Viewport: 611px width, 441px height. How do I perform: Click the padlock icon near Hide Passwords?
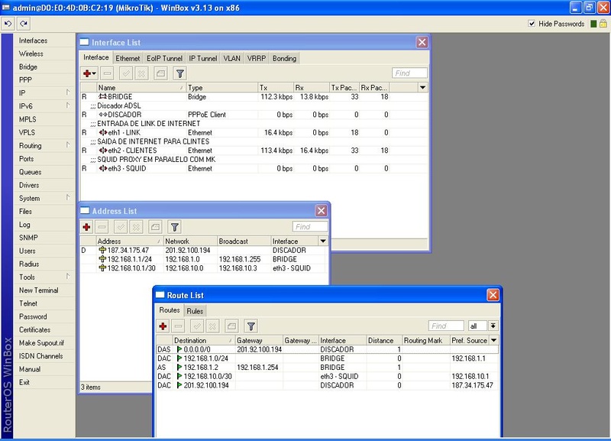coord(603,24)
